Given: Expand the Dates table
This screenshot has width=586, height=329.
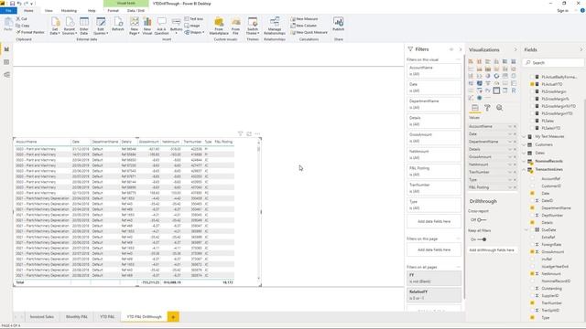Looking at the screenshot, I should 525,153.
